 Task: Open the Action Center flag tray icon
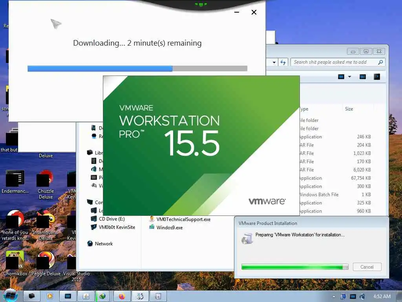[343, 296]
